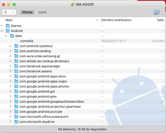Click the com.microsoft.skydrive folder icon
The width and height of the screenshot is (166, 133).
tap(16, 122)
